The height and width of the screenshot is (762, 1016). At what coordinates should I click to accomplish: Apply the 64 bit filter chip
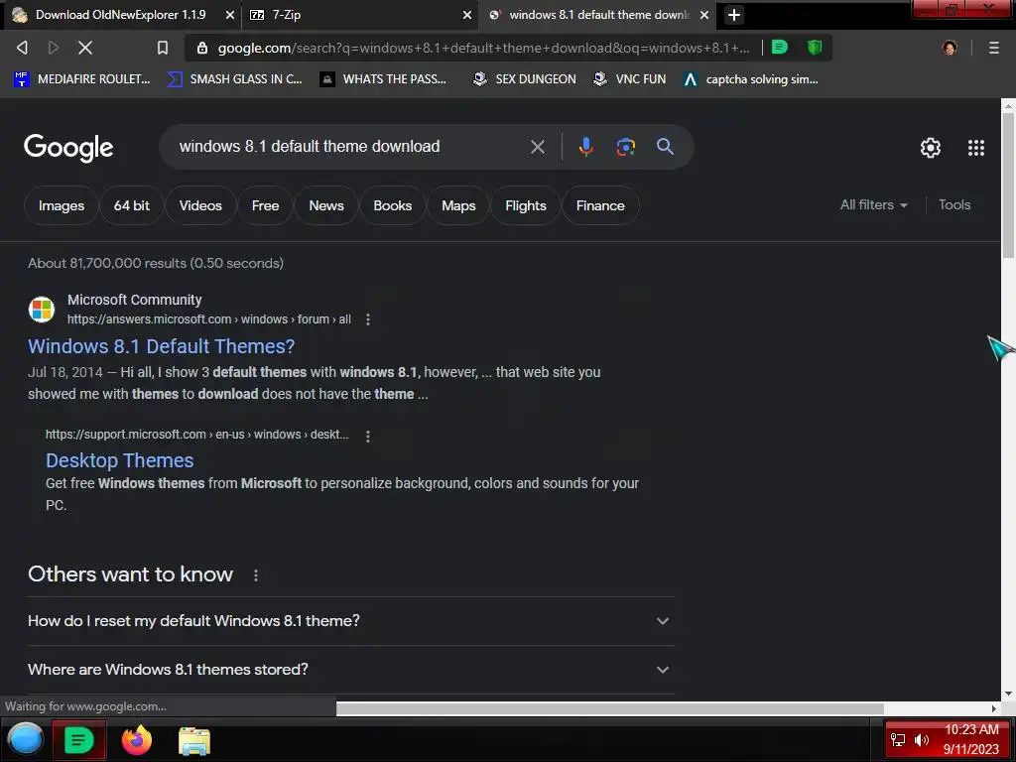pos(132,205)
